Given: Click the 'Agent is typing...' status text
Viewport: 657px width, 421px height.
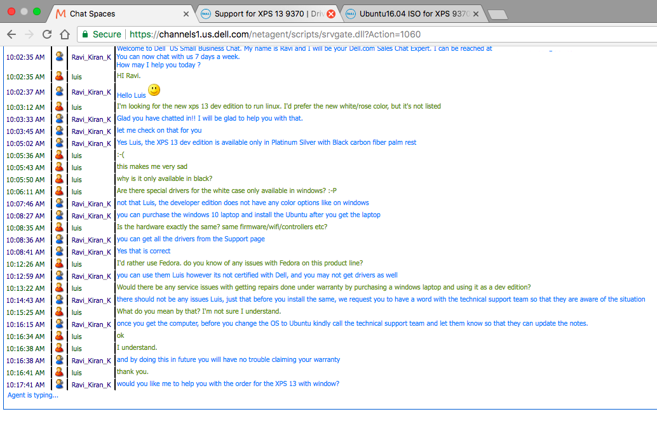Looking at the screenshot, I should [32, 395].
